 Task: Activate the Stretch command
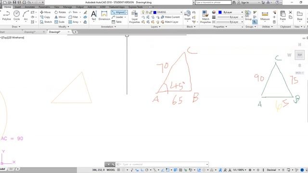tap(46, 22)
